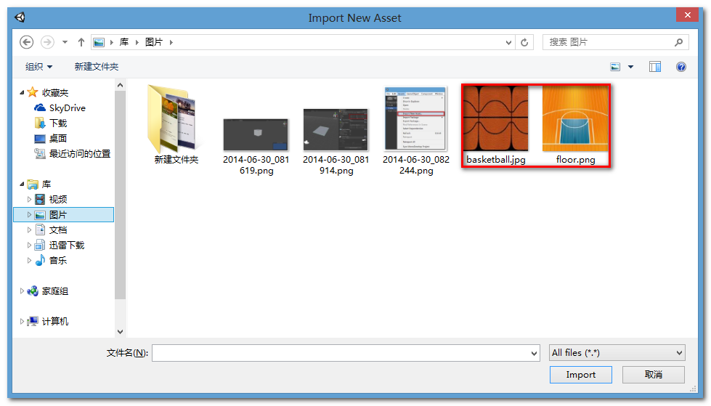The image size is (711, 406).
Task: Select the 迅雷下载 library
Action: pyautogui.click(x=66, y=245)
